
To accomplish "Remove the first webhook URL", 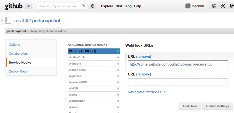I will point(144,57).
